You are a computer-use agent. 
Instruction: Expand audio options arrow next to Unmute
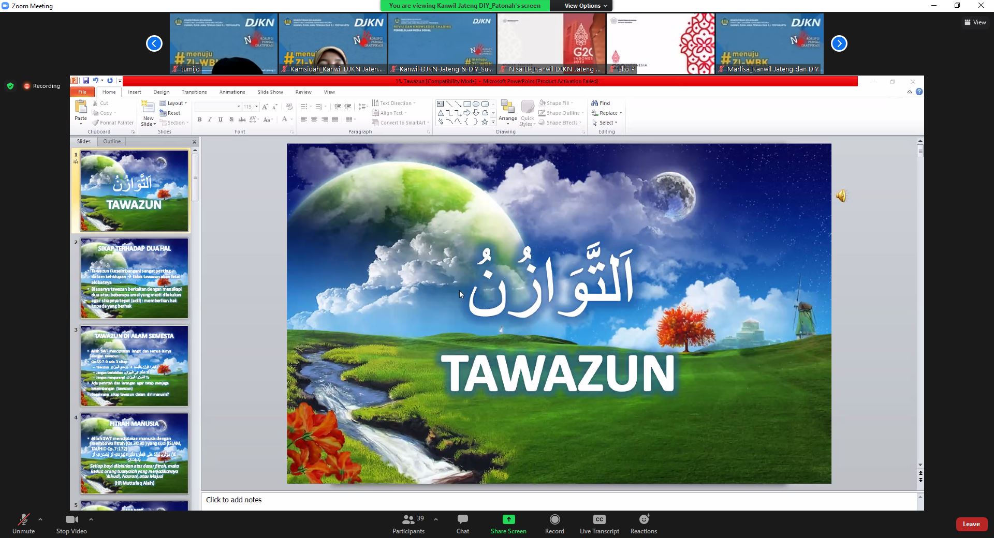[40, 519]
